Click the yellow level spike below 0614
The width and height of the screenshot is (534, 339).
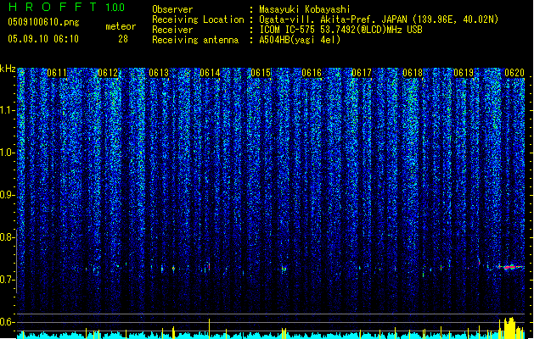[x=209, y=329]
